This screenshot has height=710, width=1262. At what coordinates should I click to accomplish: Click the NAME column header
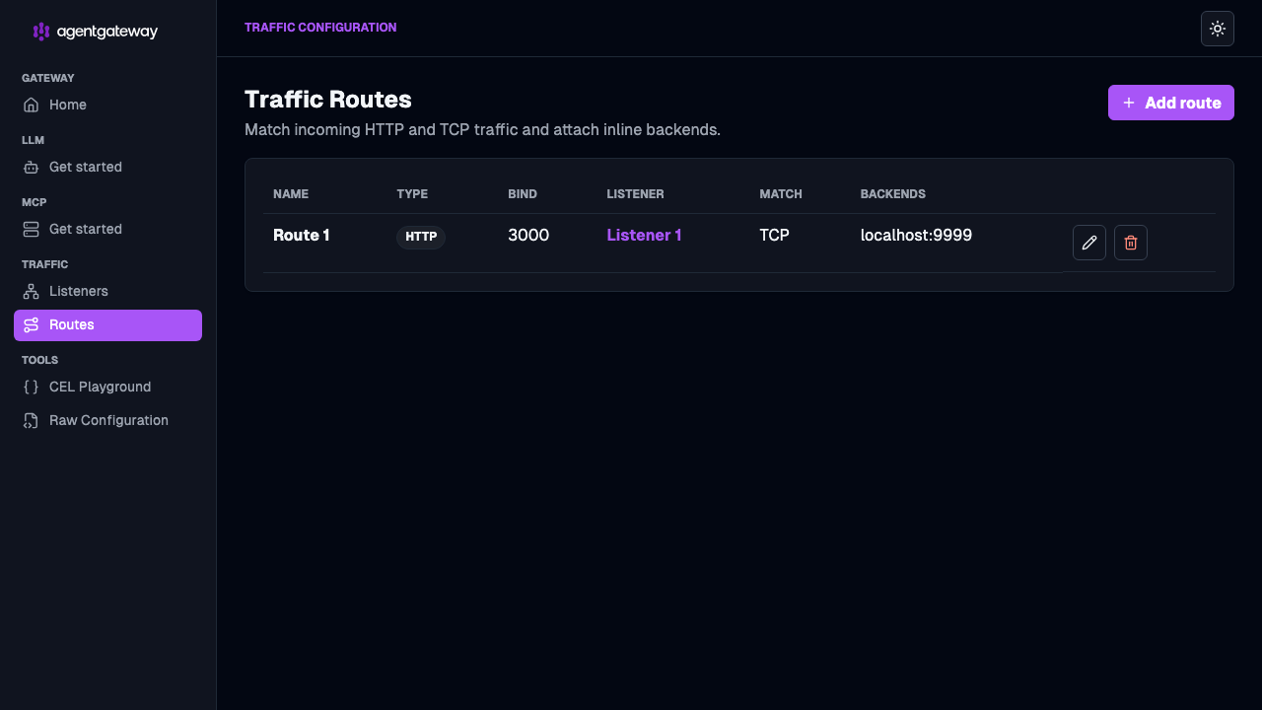(291, 194)
